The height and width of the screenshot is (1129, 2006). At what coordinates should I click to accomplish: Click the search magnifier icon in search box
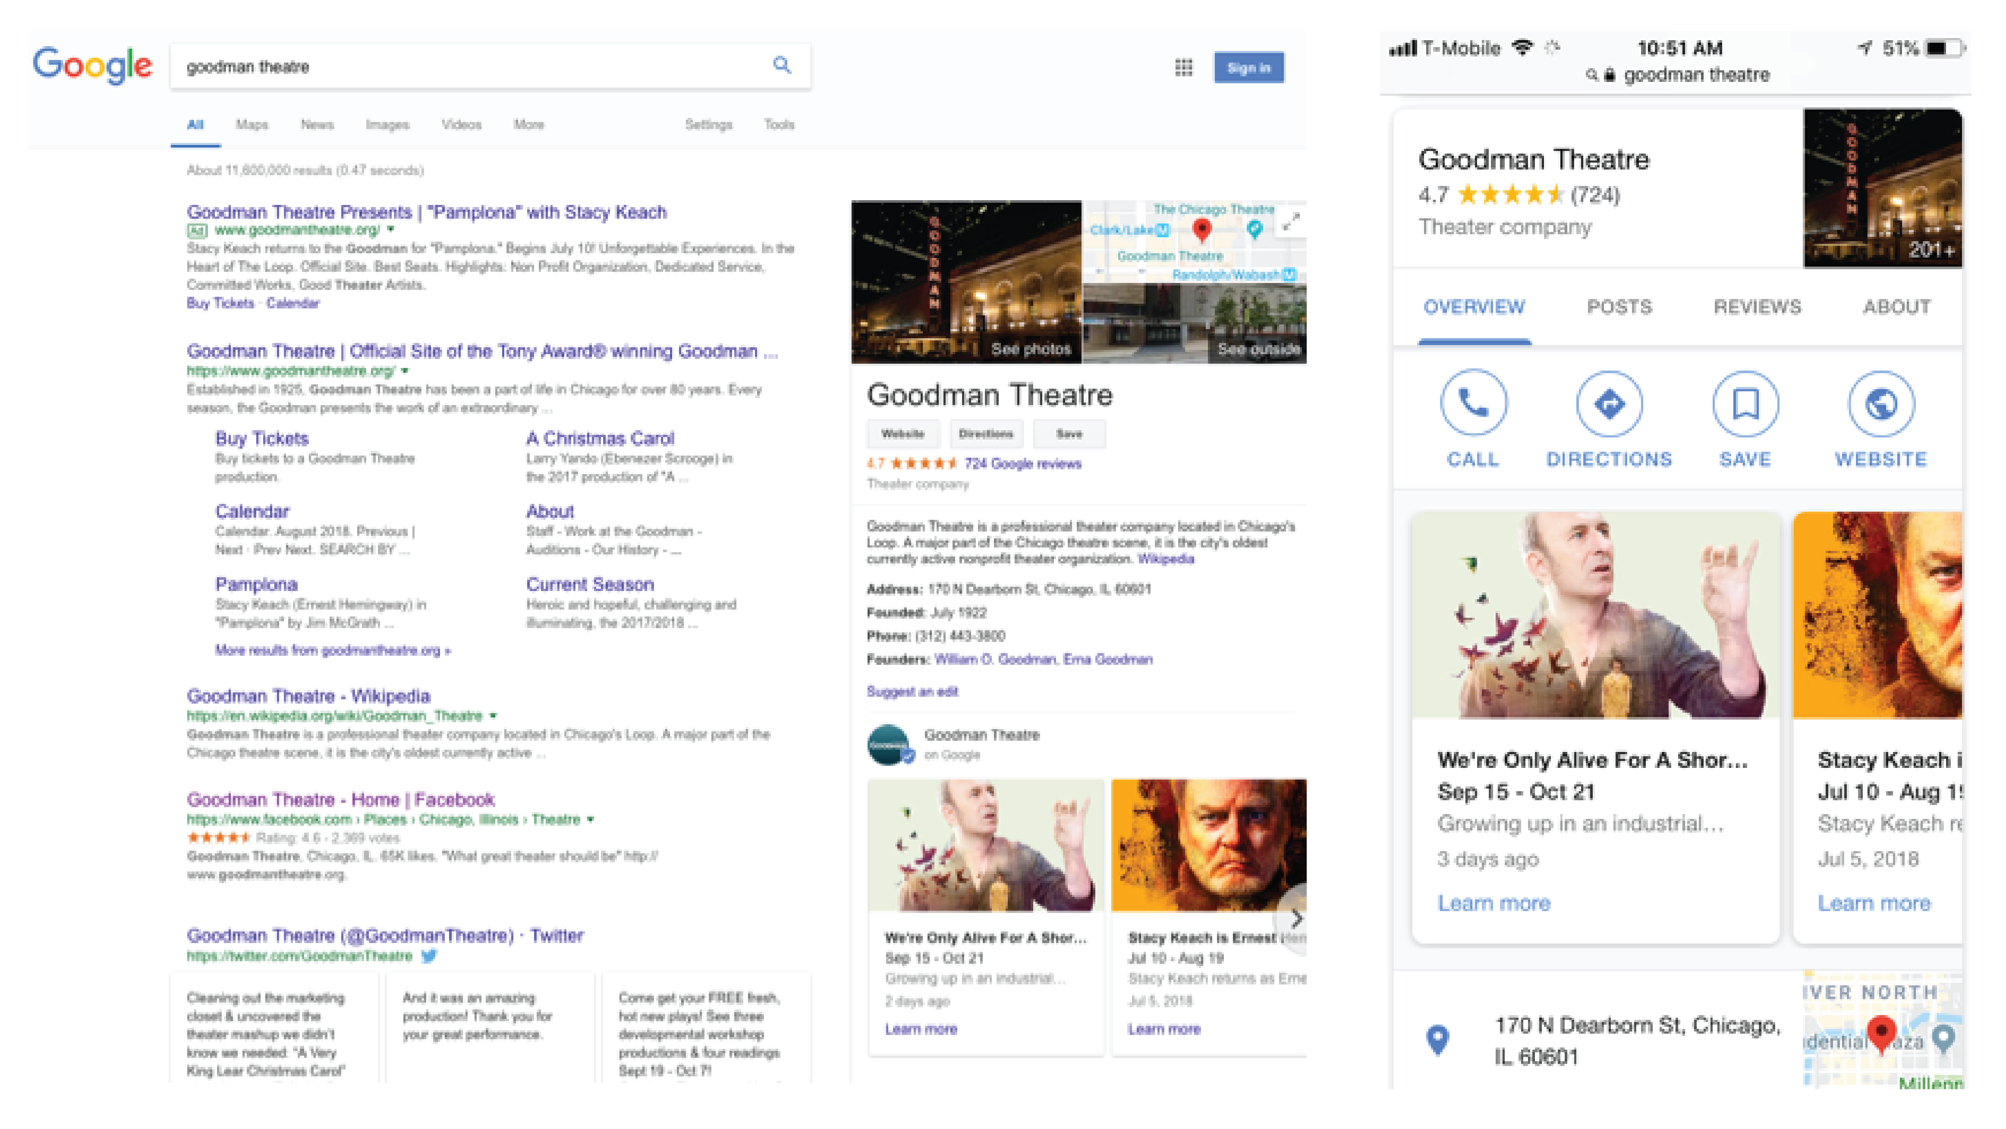[782, 66]
